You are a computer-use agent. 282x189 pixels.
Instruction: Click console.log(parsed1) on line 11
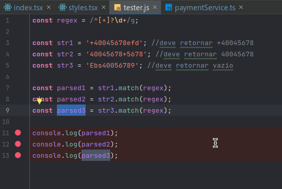[x=75, y=133]
